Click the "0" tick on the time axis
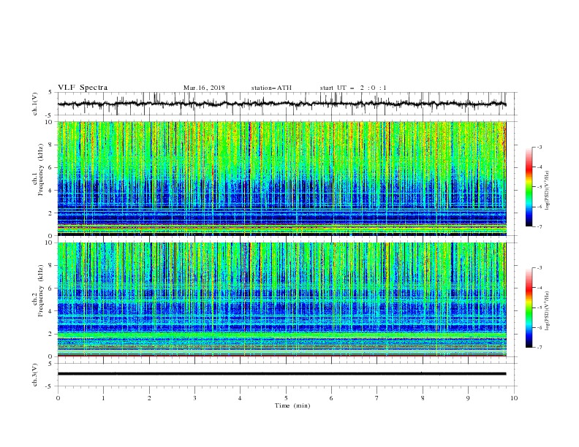Image resolution: width=579 pixels, height=447 pixels. (x=58, y=398)
